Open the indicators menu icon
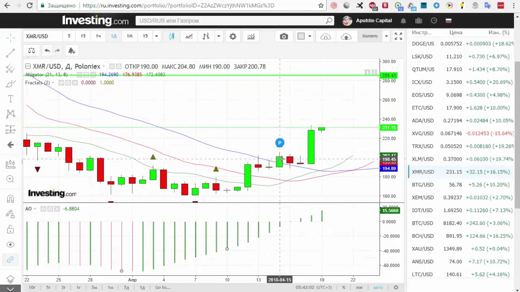The width and height of the screenshot is (520, 292). tap(251, 36)
